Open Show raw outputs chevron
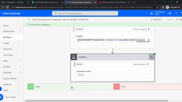The image size is (182, 102). [x=148, y=29]
